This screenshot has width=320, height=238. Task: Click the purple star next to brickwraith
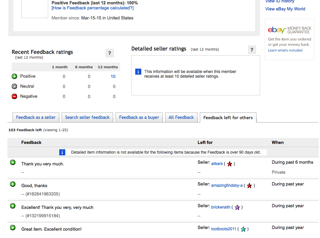coord(237,208)
